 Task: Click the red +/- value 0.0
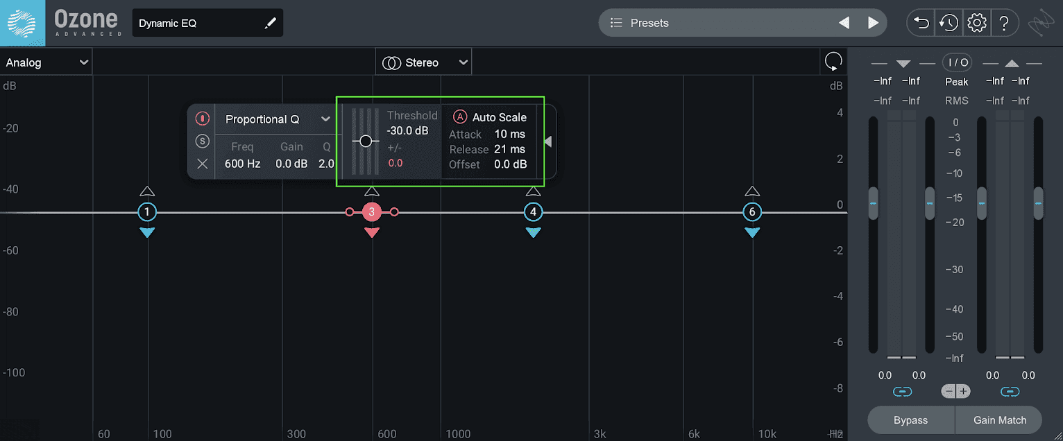395,163
